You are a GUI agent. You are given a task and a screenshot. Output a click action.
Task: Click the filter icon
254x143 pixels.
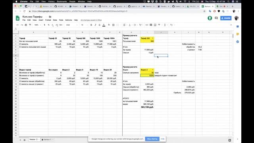click(x=159, y=25)
